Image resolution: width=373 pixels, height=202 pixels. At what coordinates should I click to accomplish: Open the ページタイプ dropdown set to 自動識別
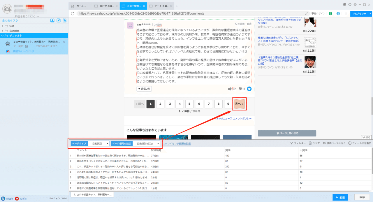(98, 143)
